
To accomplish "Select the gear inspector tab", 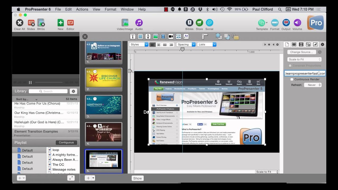I will pos(322,44).
